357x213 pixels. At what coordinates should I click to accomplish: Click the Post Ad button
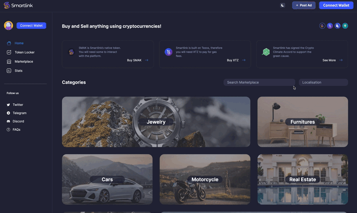pyautogui.click(x=303, y=5)
